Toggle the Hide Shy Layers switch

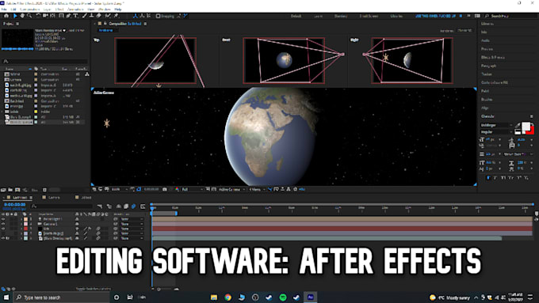pyautogui.click(x=119, y=206)
